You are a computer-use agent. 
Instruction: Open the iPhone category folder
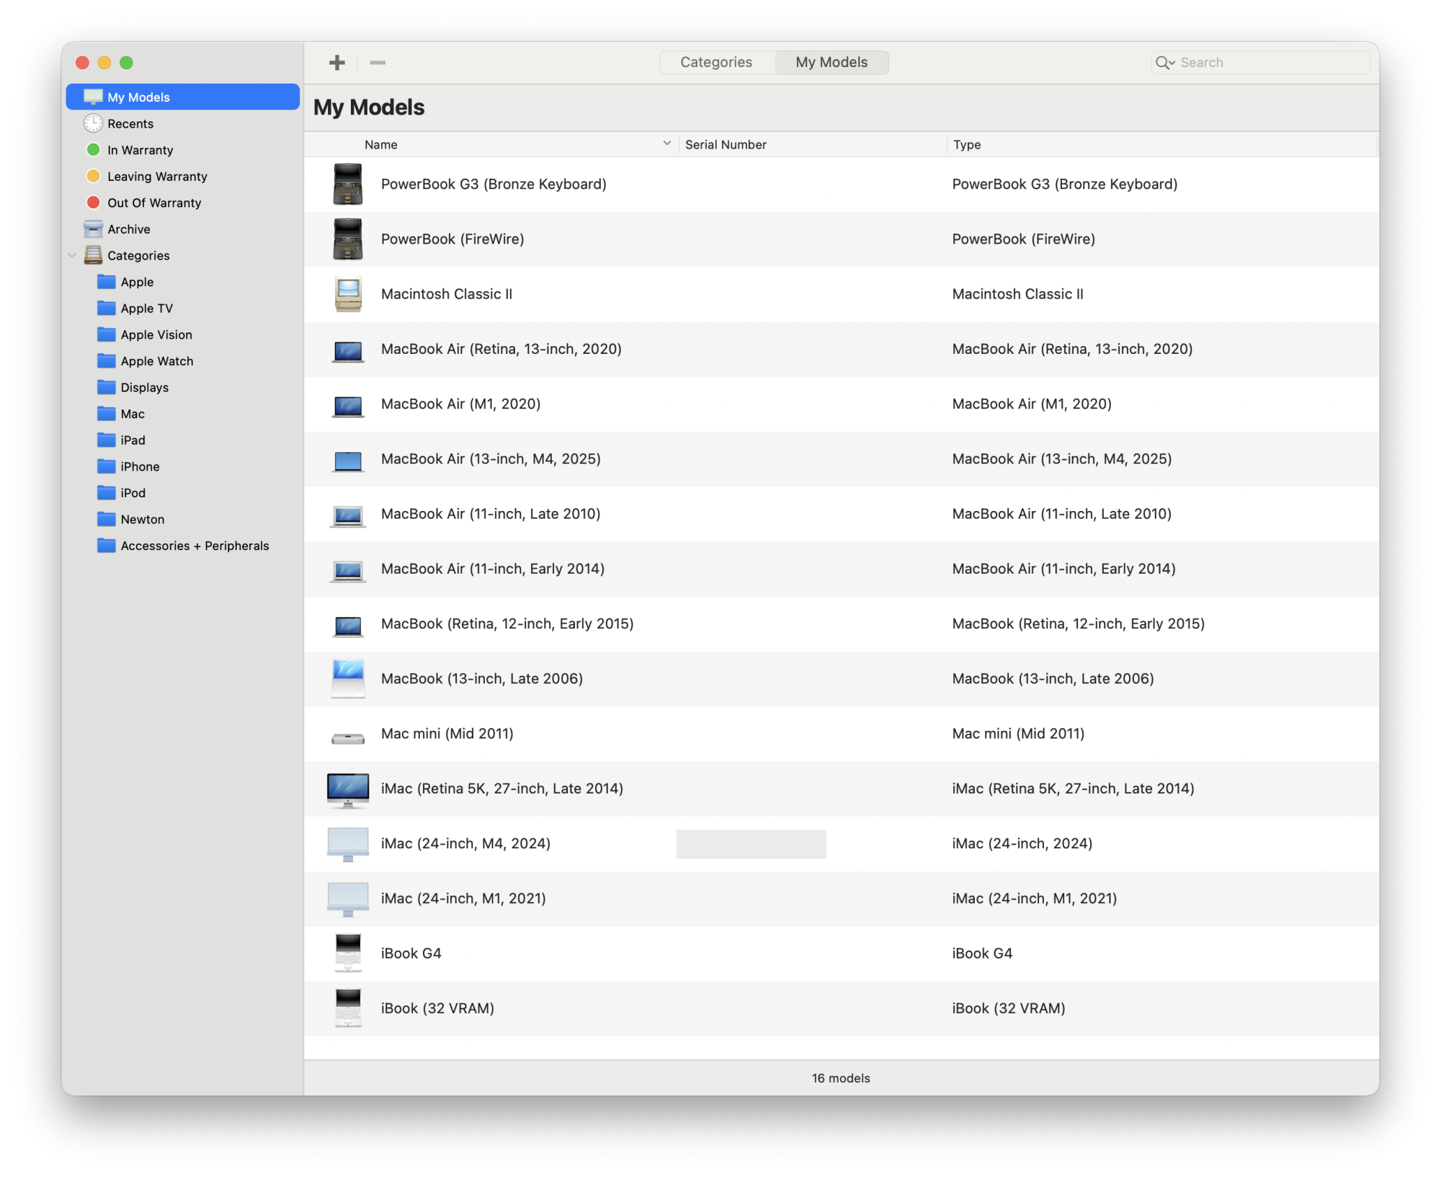click(x=104, y=466)
